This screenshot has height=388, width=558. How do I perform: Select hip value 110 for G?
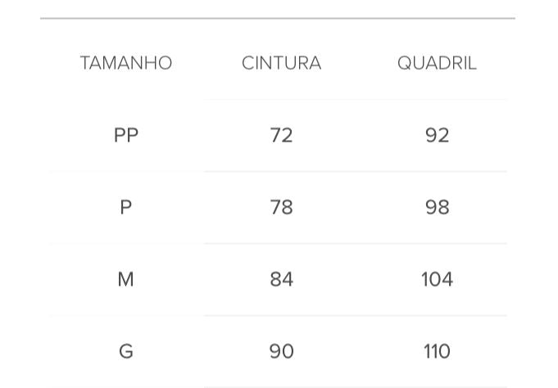point(437,351)
